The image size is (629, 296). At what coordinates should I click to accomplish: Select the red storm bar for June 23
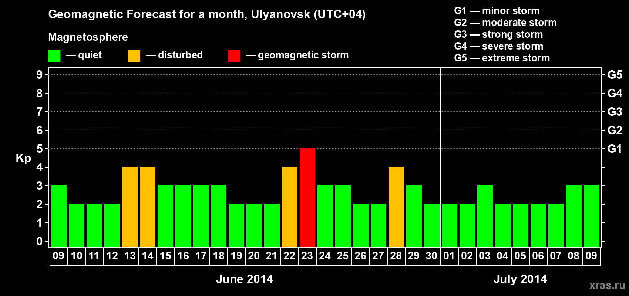[x=307, y=198]
